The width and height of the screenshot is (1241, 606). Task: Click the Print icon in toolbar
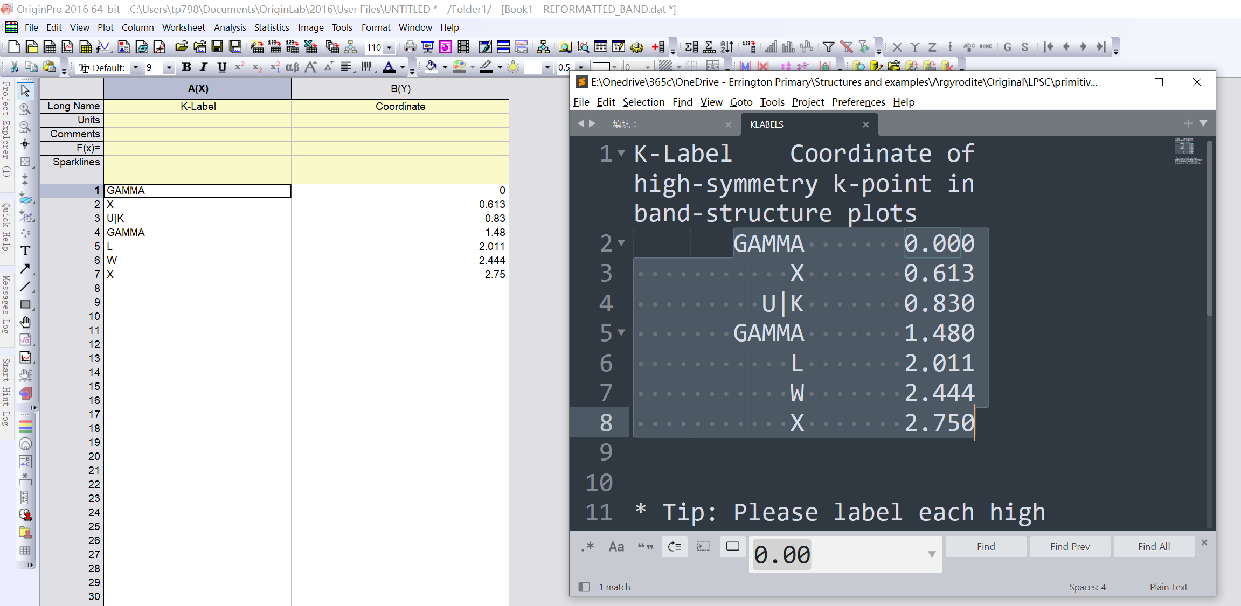410,47
